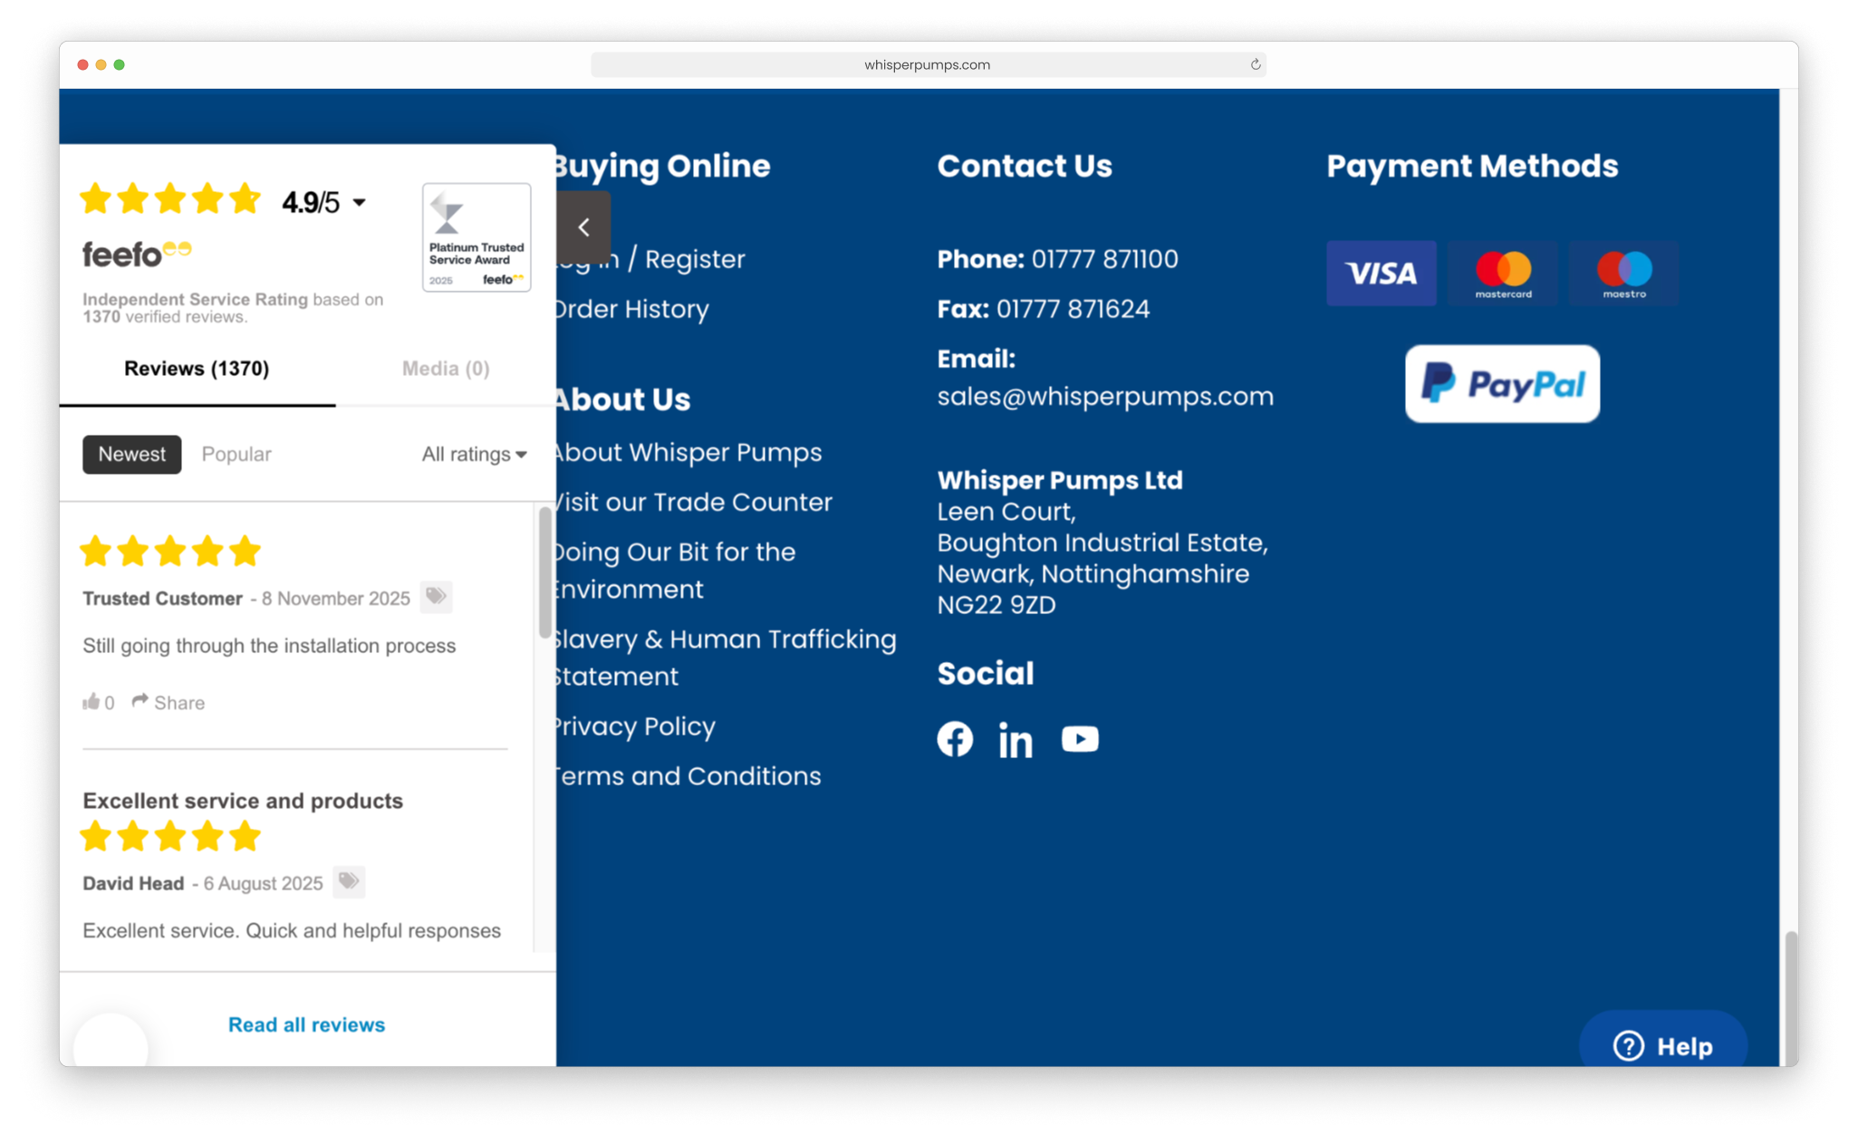Click the tag icon on Trusted Customer review
The image size is (1858, 1144).
coord(436,597)
